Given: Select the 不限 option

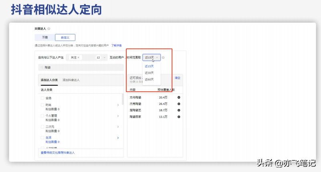Looking at the screenshot, I should [x=45, y=37].
